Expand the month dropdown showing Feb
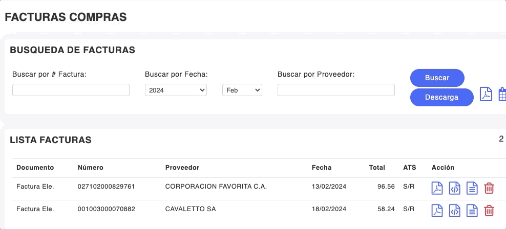 [x=242, y=90]
